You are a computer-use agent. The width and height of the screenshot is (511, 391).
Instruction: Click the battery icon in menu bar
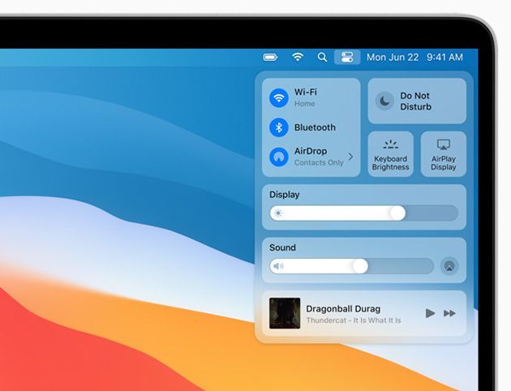pyautogui.click(x=271, y=58)
